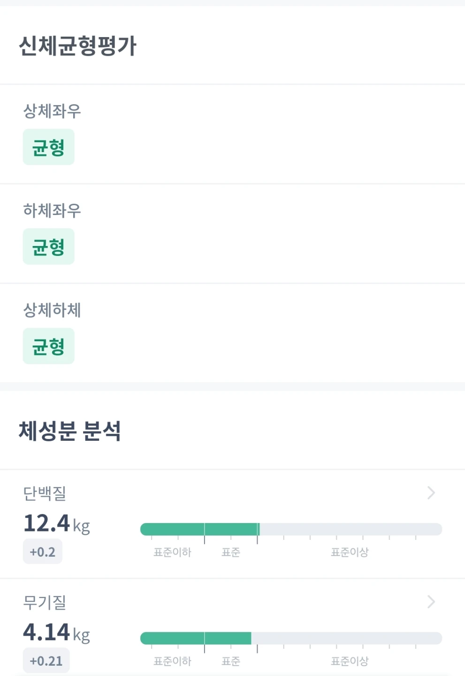This screenshot has height=676, width=465.
Task: Click the 상체좌우 label
Action: pos(52,111)
